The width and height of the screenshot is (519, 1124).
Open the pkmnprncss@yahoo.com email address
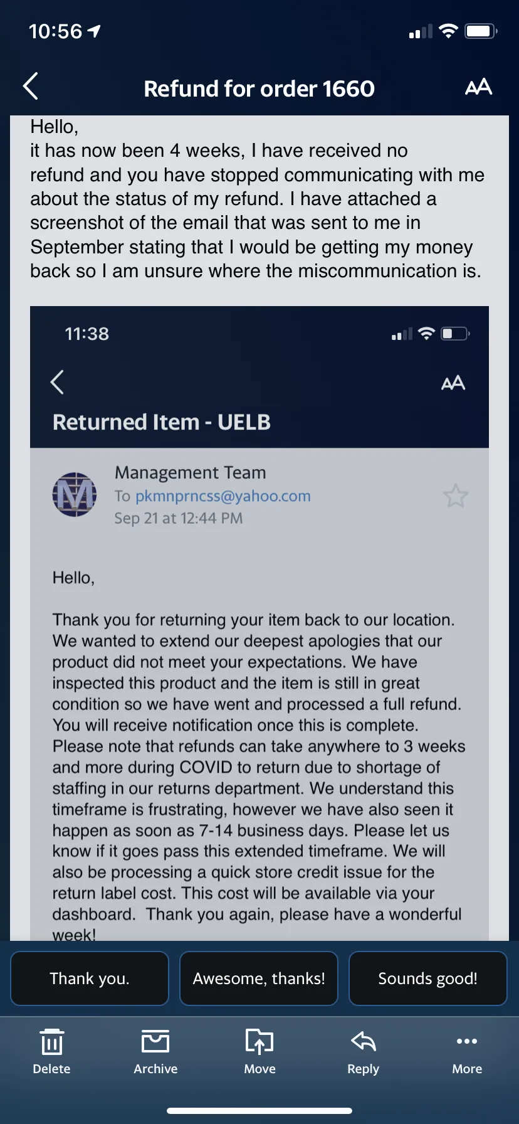[223, 496]
